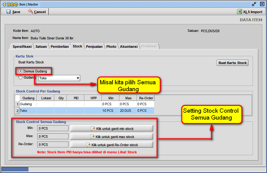
Task: Click Satuan value PCS,DUS/20
Action: (x=210, y=31)
